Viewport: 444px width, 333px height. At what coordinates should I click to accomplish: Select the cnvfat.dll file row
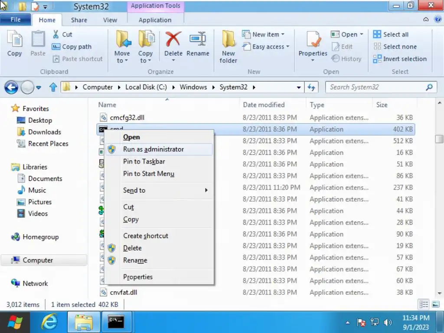[255, 292]
